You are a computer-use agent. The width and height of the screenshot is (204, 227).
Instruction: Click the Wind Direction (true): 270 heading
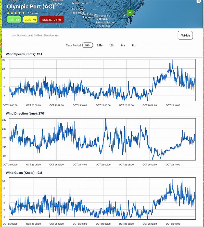(x=25, y=113)
